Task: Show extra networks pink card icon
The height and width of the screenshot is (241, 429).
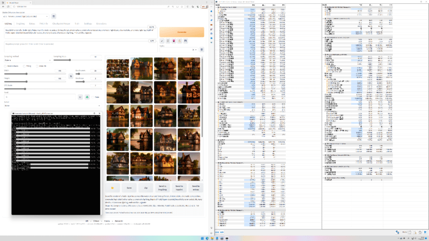Action: 174,41
